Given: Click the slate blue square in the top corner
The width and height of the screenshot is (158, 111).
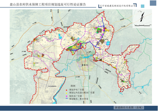Looking at the screenshot, I should pyautogui.click(x=153, y=3).
